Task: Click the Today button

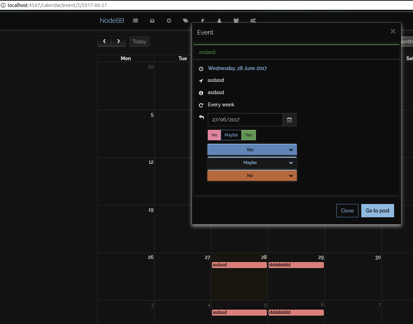Action: (139, 41)
